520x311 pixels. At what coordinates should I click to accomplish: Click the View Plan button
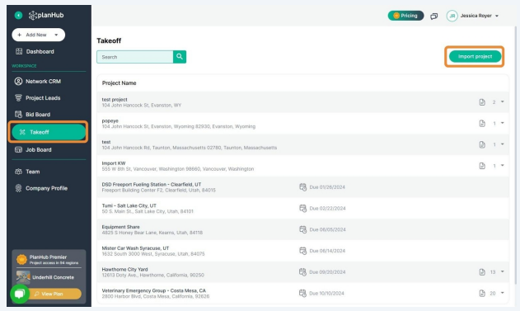tap(55, 294)
